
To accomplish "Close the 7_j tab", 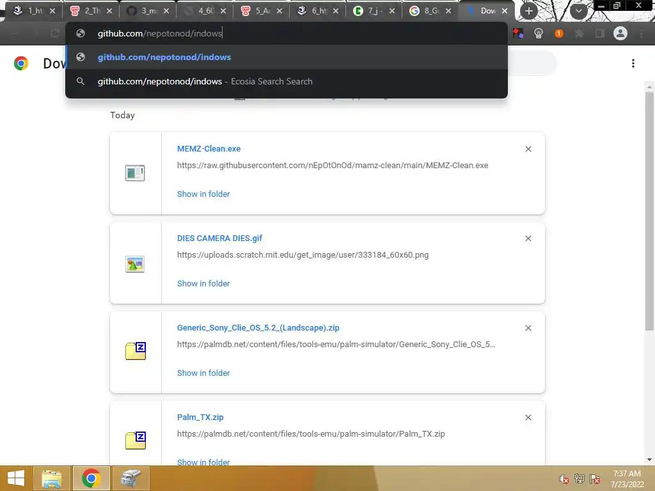I will point(392,11).
